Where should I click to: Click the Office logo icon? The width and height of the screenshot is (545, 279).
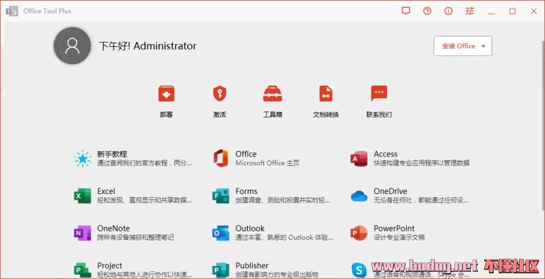tap(221, 159)
